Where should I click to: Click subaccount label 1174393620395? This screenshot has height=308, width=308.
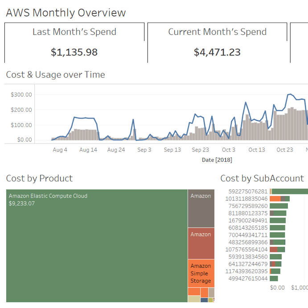point(246,271)
